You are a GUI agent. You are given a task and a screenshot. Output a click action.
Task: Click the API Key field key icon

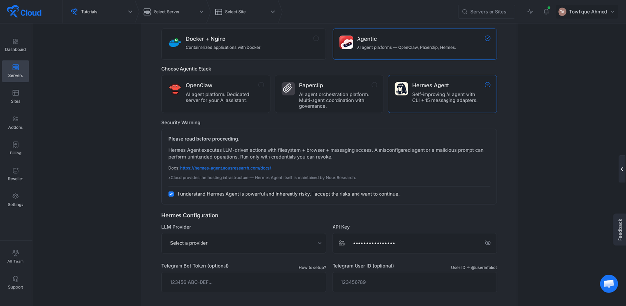pyautogui.click(x=342, y=243)
